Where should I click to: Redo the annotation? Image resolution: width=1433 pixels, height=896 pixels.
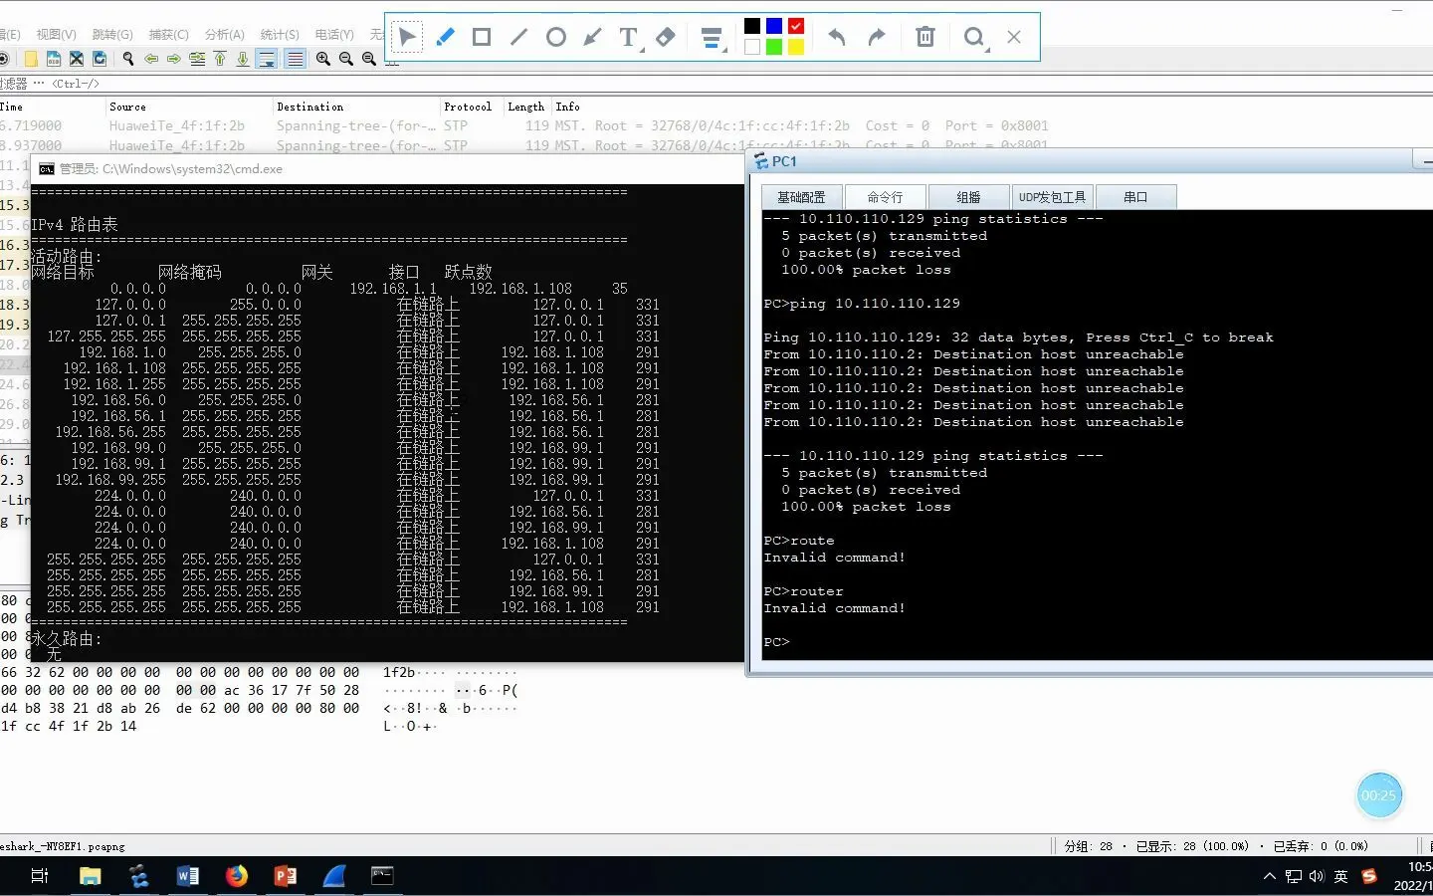[876, 37]
